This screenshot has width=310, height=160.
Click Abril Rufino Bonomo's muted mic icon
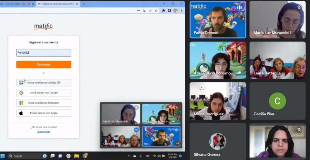[239, 48]
